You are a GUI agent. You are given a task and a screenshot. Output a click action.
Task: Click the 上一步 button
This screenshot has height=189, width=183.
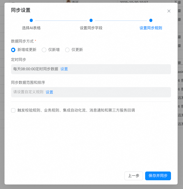[x=134, y=176]
